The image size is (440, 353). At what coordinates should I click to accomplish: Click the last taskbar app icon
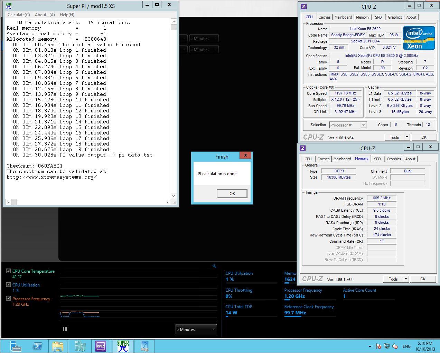click(144, 346)
